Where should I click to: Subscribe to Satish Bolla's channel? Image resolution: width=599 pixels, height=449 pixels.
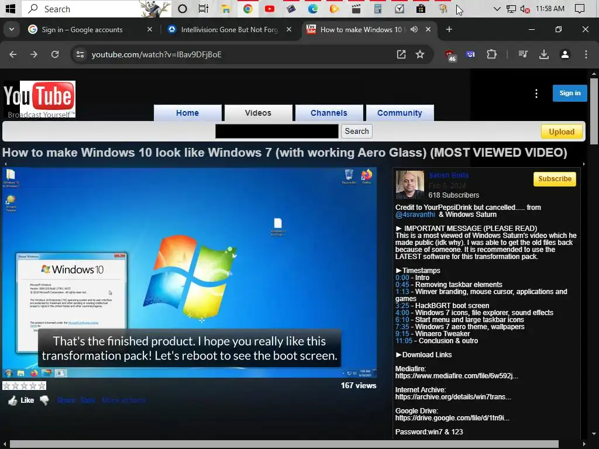pos(555,179)
